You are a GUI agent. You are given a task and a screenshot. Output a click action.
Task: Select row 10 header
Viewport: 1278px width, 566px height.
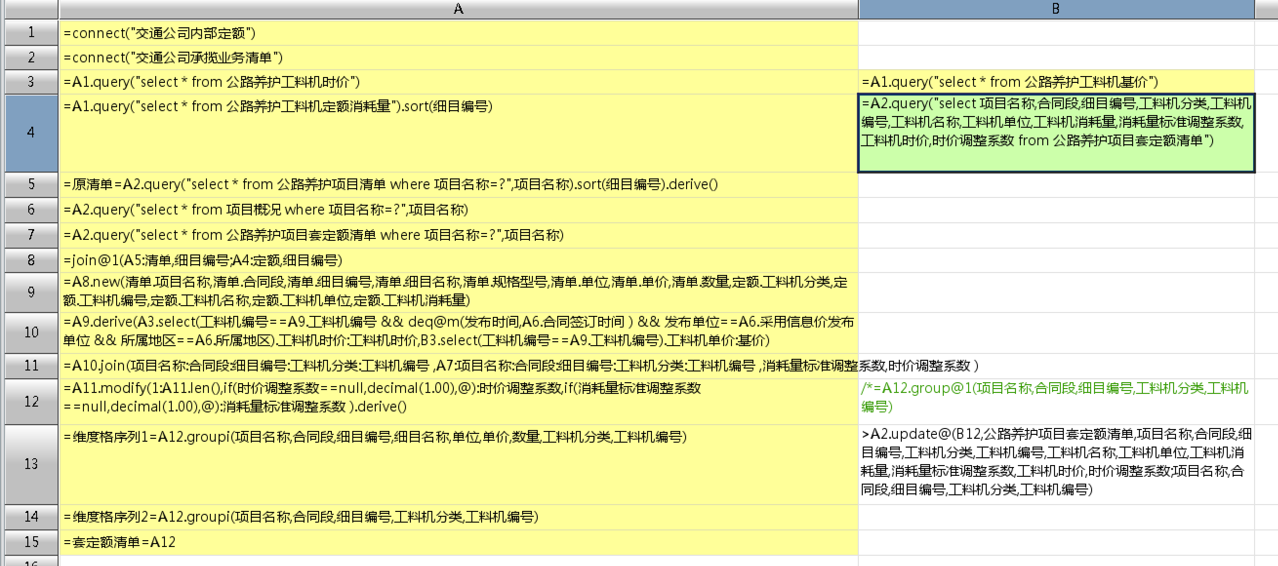point(31,332)
